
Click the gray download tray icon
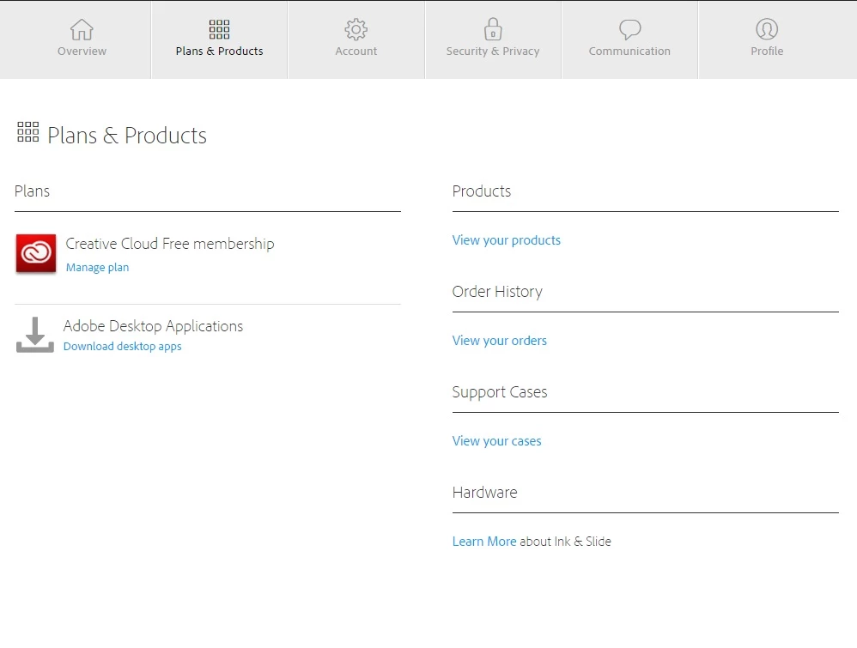tap(34, 335)
